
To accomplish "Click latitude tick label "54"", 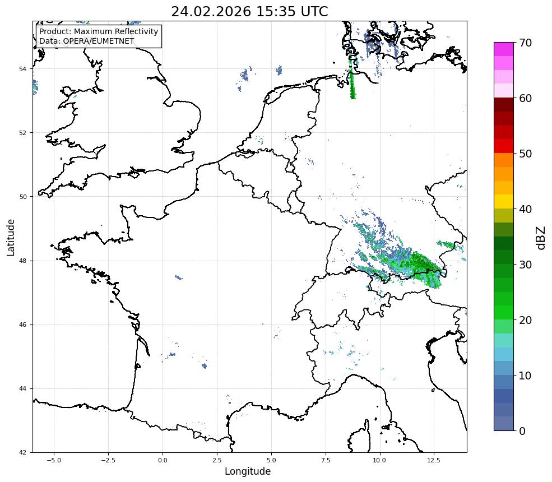I will tap(22, 69).
